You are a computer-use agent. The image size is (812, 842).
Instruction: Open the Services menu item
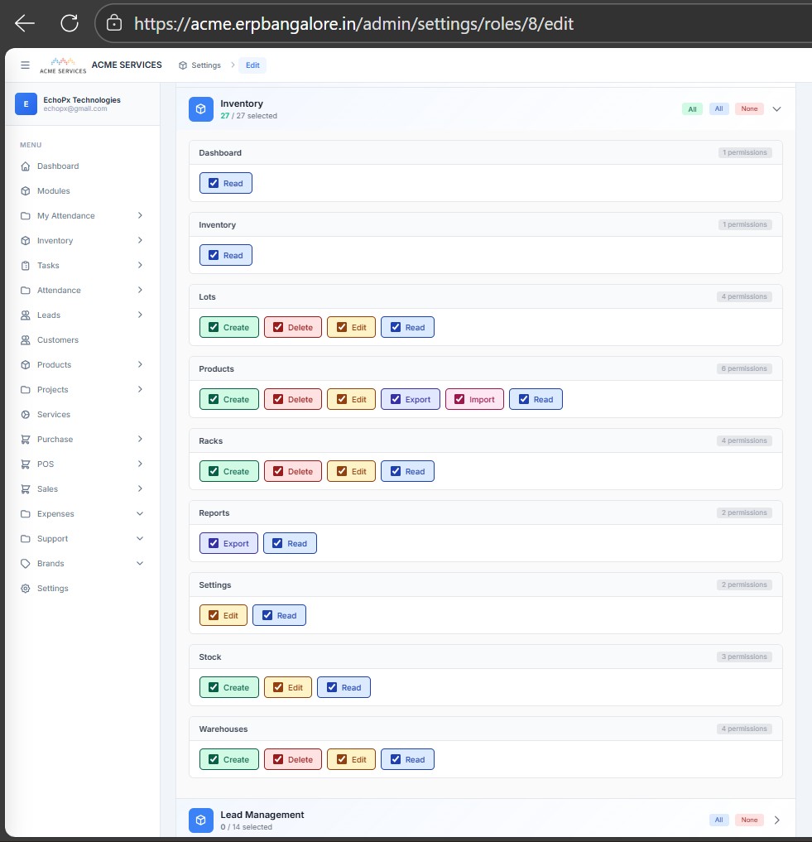(53, 415)
